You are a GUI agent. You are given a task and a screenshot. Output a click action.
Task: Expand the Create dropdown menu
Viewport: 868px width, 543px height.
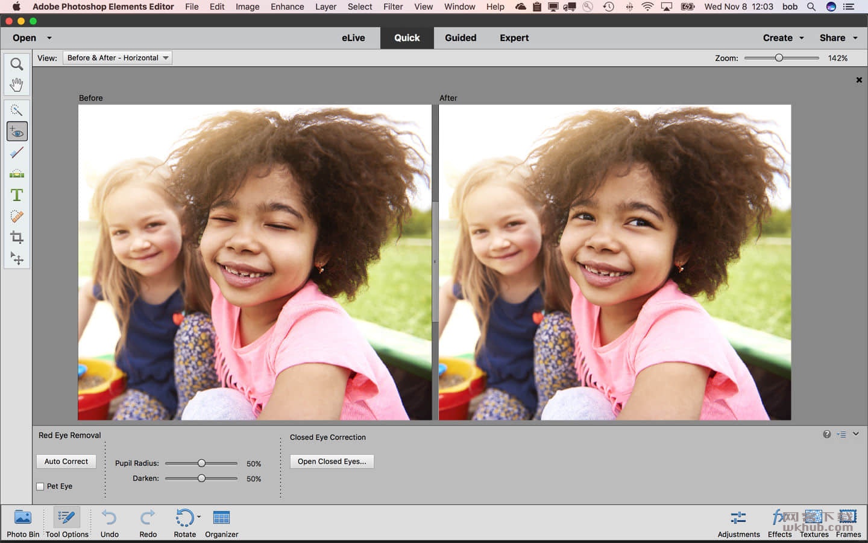coord(783,37)
